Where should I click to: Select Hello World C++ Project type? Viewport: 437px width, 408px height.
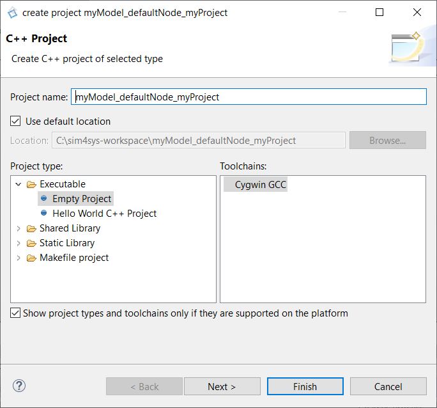(105, 214)
